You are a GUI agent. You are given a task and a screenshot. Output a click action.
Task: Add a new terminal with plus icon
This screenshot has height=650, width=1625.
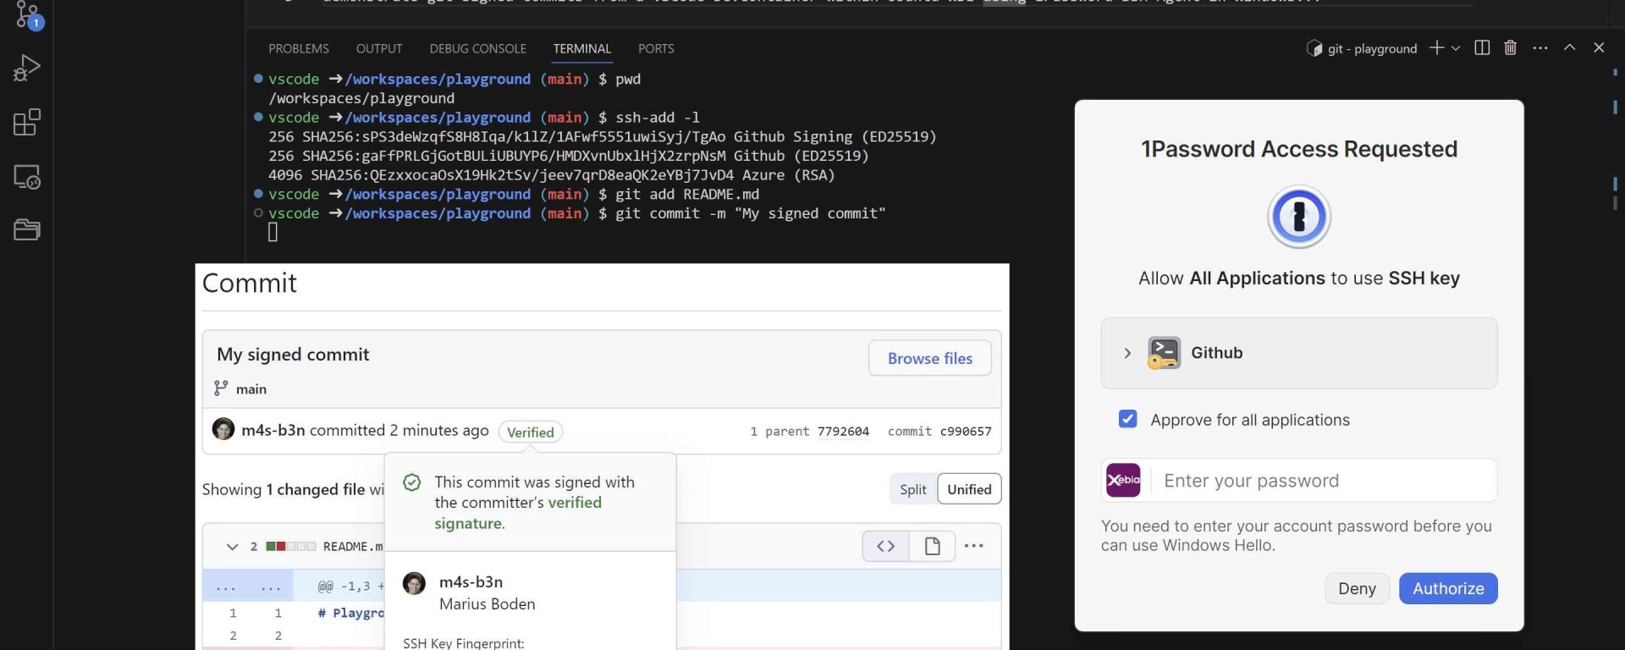point(1436,48)
